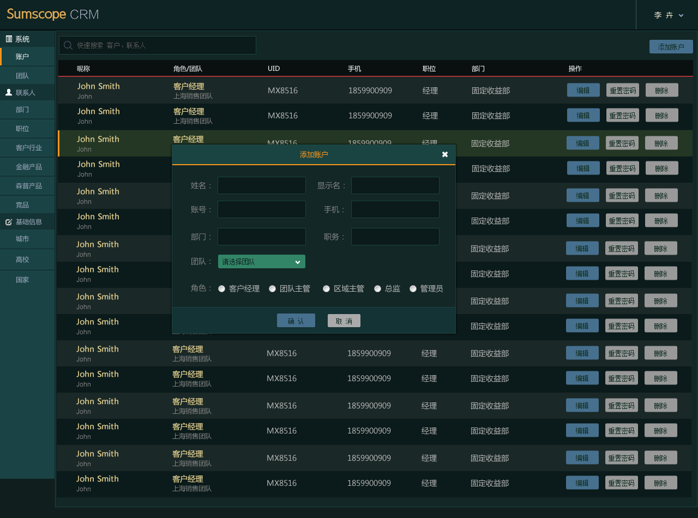
Task: Select the 客户经理 role radio button
Action: (x=221, y=288)
